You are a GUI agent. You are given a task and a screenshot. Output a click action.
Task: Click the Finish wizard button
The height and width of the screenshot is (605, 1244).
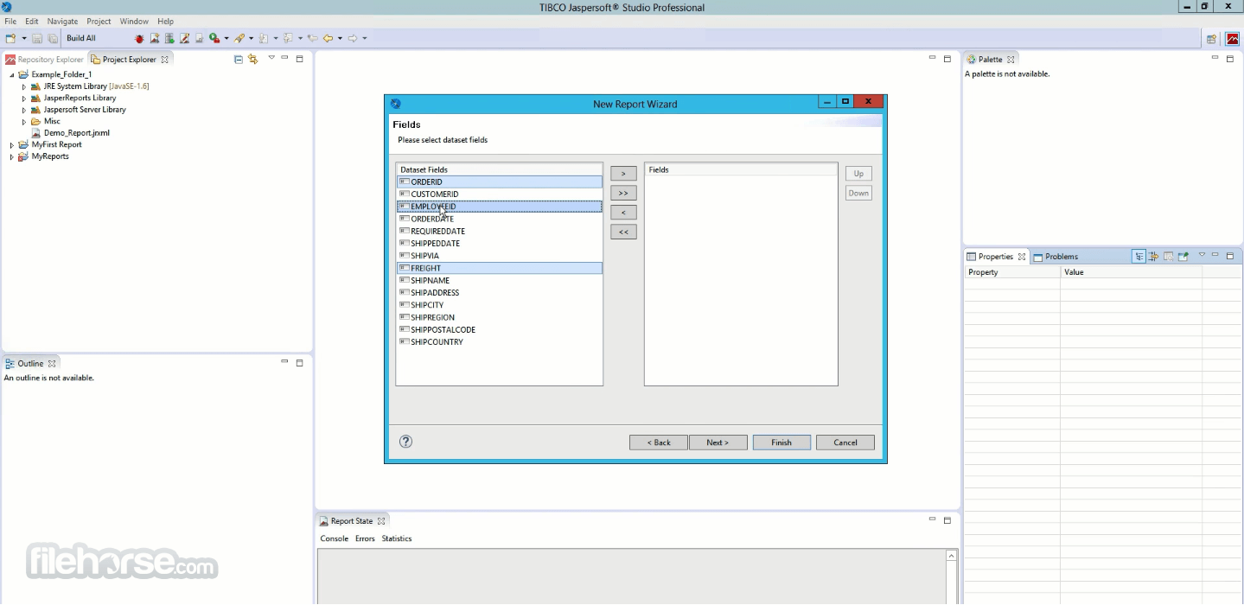coord(781,443)
